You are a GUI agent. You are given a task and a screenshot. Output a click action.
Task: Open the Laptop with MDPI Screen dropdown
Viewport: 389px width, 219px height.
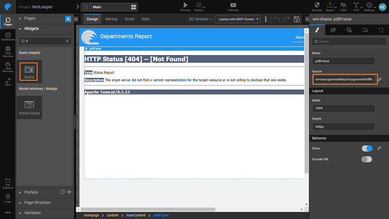[x=237, y=19]
